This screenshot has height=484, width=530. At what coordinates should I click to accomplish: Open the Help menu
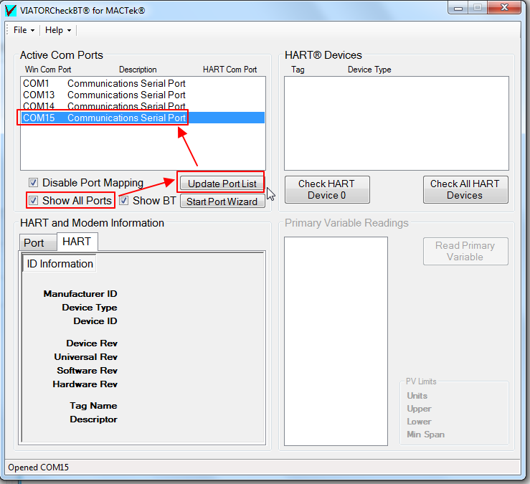click(58, 30)
